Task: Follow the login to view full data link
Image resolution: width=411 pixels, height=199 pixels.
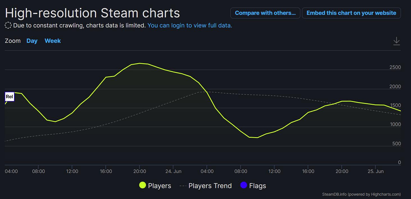Action: point(190,25)
